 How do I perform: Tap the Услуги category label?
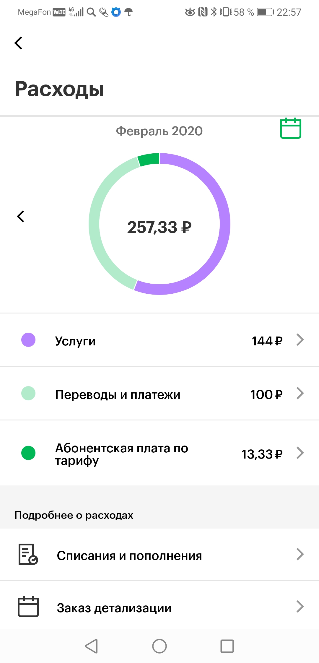tap(75, 341)
